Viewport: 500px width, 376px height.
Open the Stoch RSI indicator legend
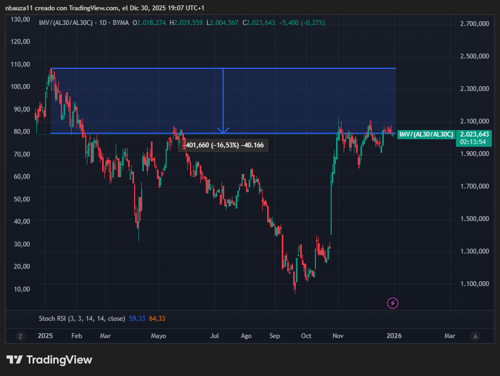click(x=81, y=319)
